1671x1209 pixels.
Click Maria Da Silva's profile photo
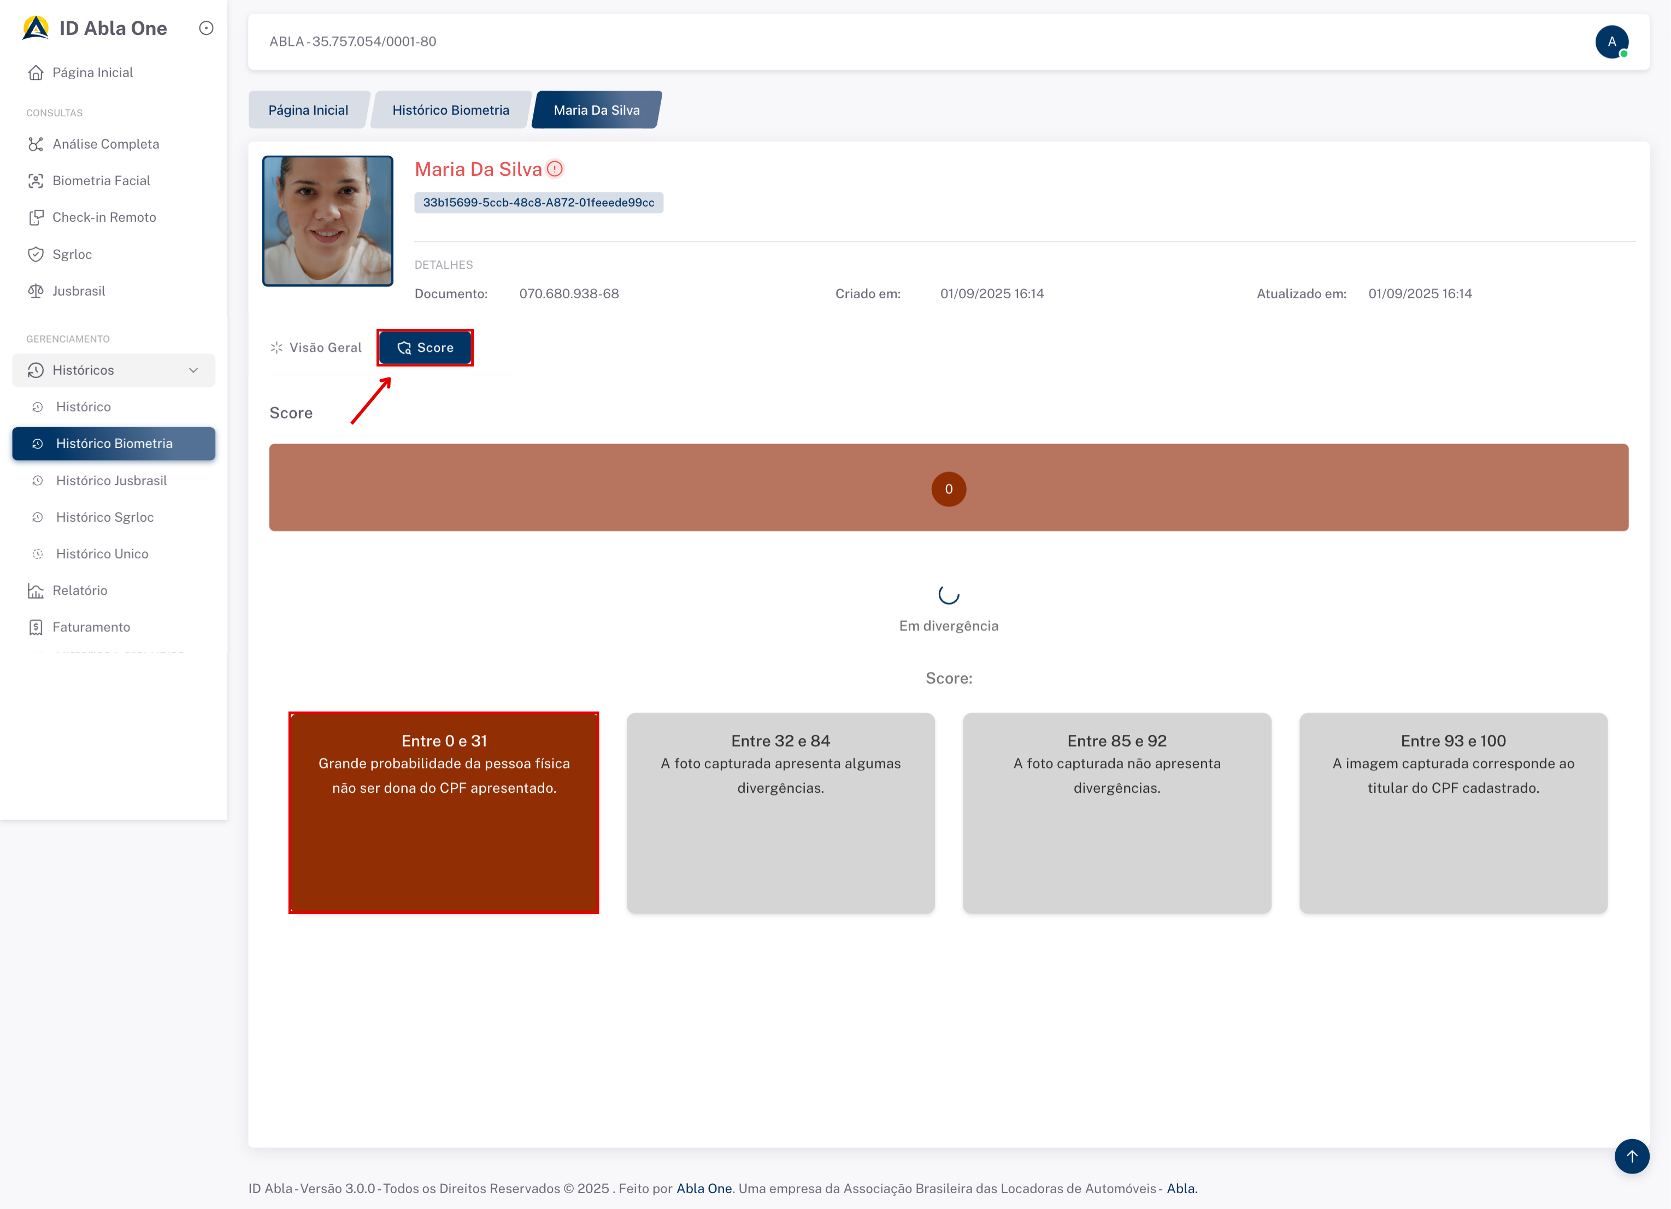[x=328, y=220]
